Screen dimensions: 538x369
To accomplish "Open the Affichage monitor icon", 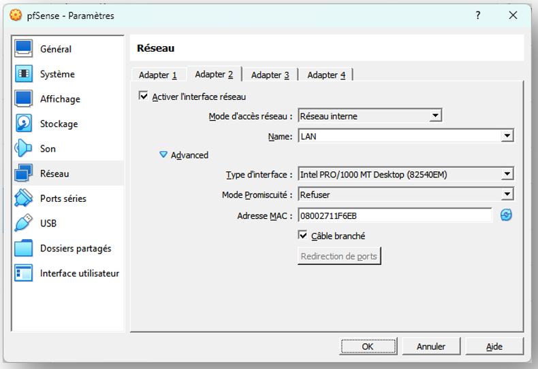I will 23,99.
